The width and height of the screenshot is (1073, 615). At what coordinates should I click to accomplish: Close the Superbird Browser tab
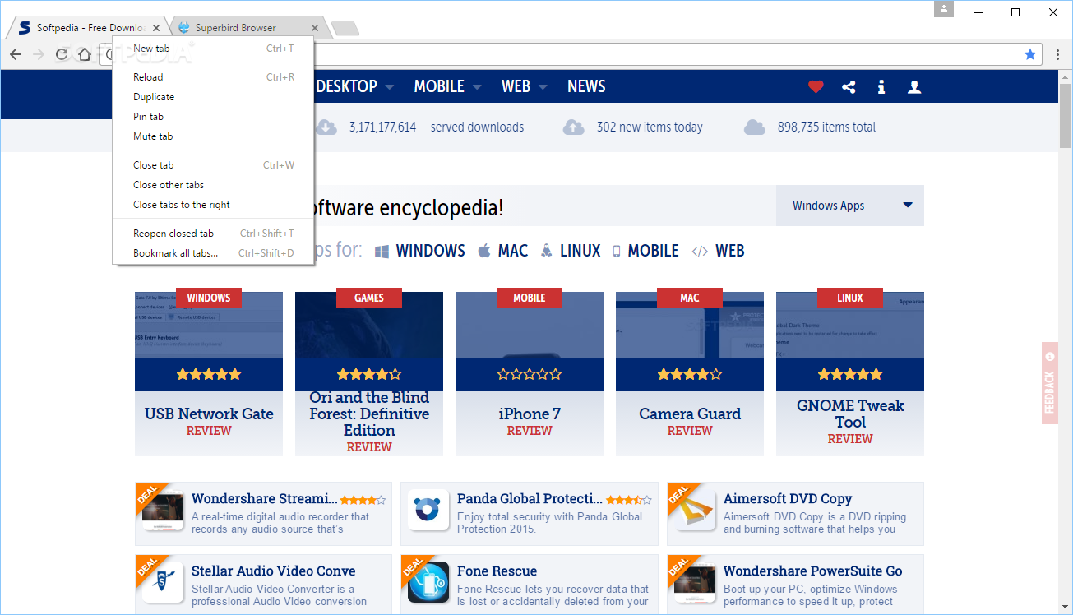[x=314, y=28]
